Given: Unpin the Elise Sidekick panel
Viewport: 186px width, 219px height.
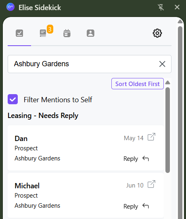Looking at the screenshot, I should pos(161,7).
